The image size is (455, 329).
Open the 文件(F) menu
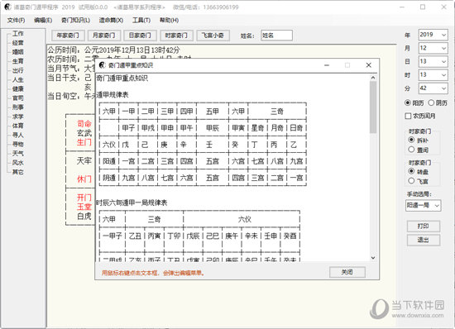(16, 21)
